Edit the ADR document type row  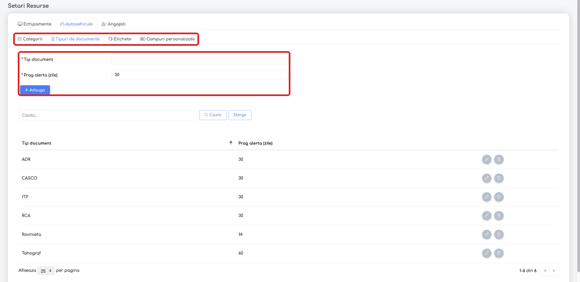tap(487, 159)
